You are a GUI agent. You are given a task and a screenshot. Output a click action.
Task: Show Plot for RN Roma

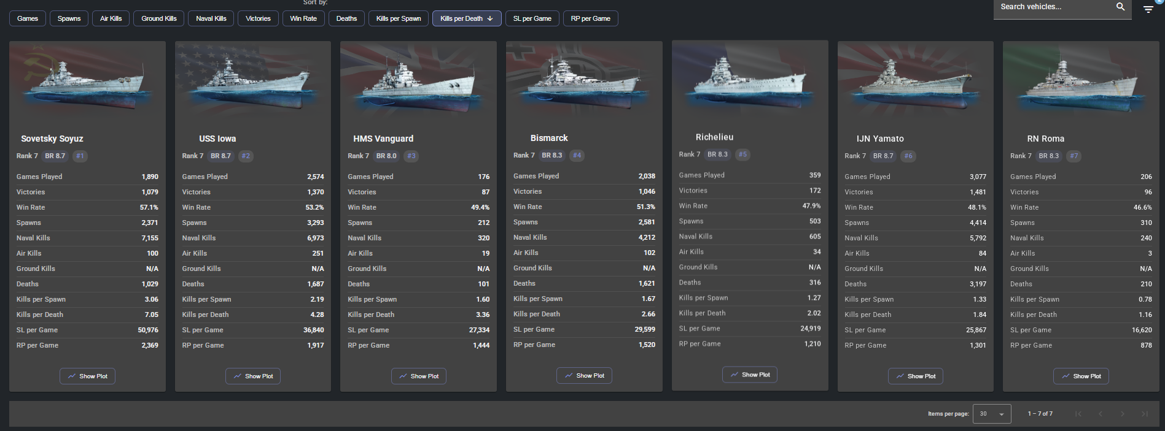[x=1081, y=376]
